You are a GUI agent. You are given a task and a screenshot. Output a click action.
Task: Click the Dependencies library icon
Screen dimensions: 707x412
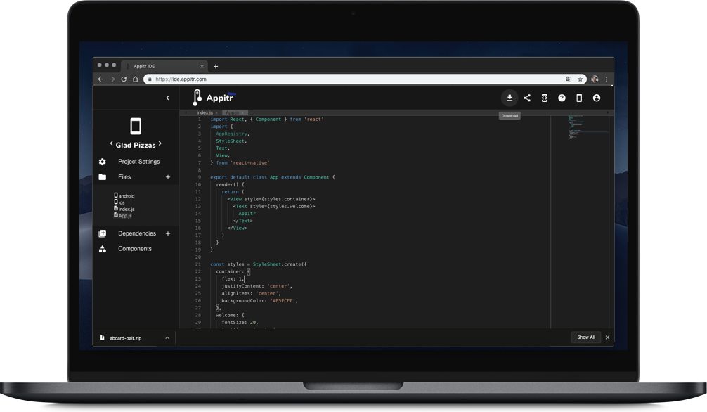pos(103,233)
